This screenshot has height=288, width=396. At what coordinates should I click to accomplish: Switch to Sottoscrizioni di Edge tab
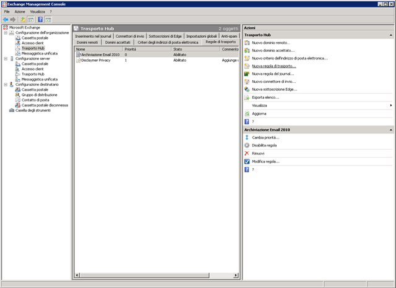coord(165,36)
